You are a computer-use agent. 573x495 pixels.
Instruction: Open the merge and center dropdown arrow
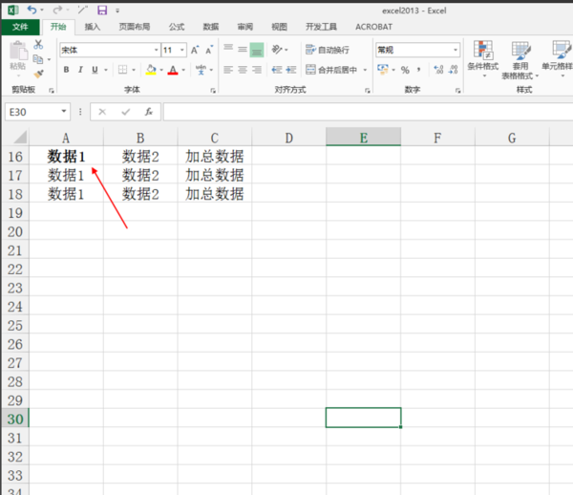click(365, 70)
